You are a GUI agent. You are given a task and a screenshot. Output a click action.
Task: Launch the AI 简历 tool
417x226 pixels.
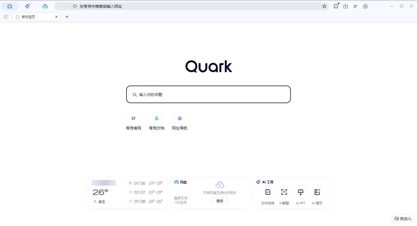[317, 195]
